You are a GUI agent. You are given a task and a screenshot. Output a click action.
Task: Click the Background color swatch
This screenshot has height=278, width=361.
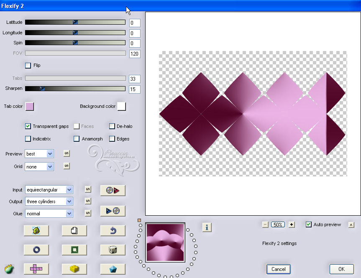pos(122,106)
